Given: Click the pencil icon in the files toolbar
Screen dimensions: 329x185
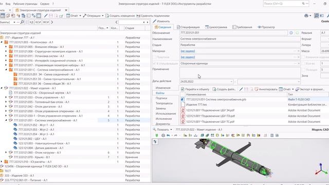Looking at the screenshot, I should (x=241, y=89).
